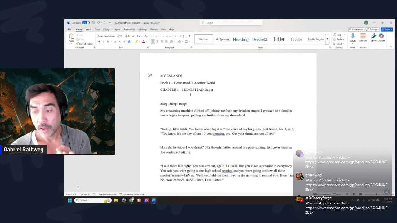Launch Copilot from the ribbon
397x223 pixels.
coord(381,37)
